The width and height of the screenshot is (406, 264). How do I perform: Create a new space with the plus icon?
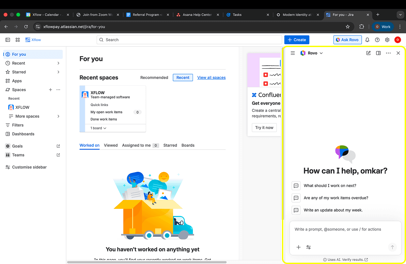click(51, 90)
